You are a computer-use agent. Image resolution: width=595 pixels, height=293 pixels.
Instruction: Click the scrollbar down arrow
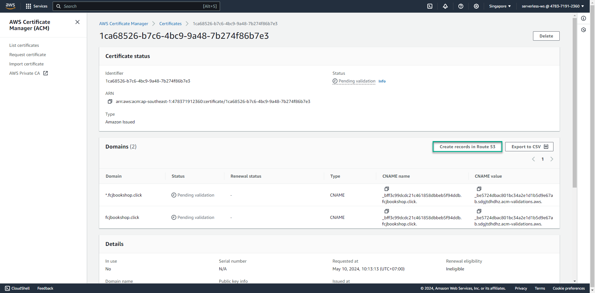[575, 281]
